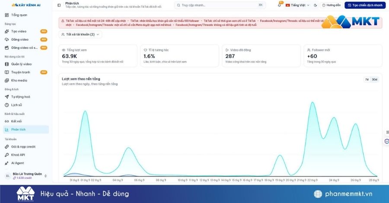This screenshot has height=203, width=389.
Task: Open notifications bell icon
Action: click(279, 5)
